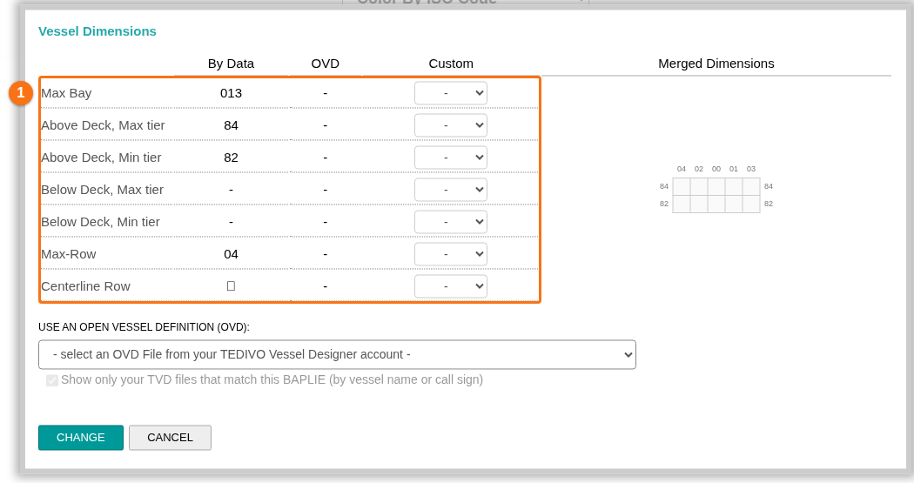
Task: Click the 'Above Deck, Max tier' label
Action: 104,125
